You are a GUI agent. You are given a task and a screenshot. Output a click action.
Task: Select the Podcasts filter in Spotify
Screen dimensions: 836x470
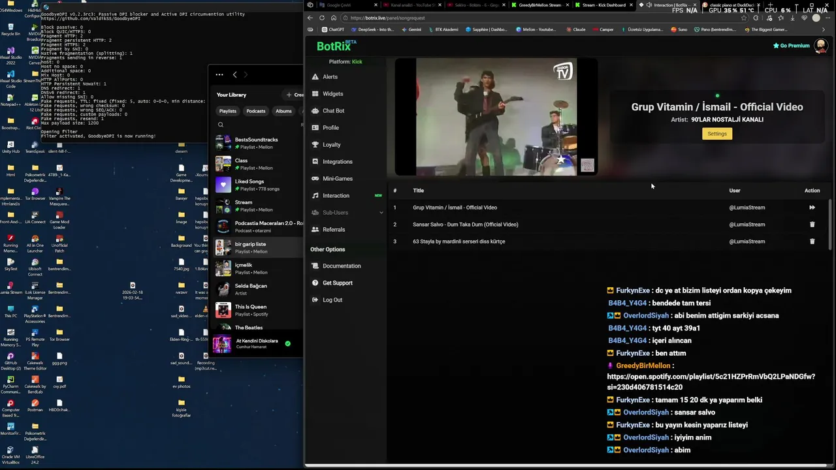[x=256, y=111]
